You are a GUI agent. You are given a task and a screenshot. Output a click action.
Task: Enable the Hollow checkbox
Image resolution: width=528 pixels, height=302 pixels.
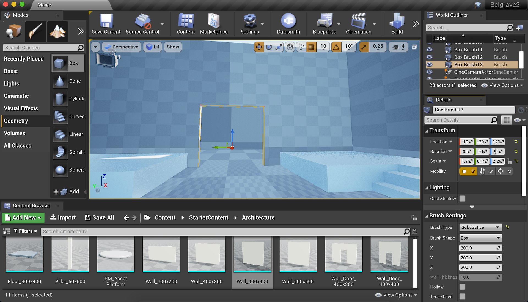[x=463, y=287]
